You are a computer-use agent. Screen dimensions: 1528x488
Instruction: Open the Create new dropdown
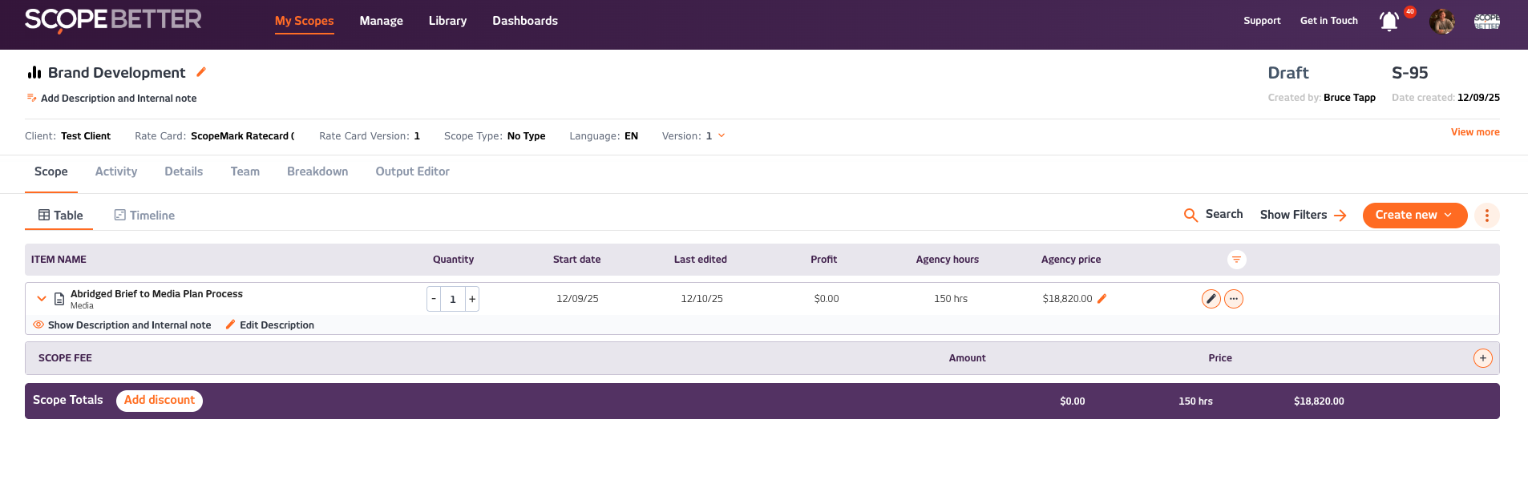(x=1414, y=216)
